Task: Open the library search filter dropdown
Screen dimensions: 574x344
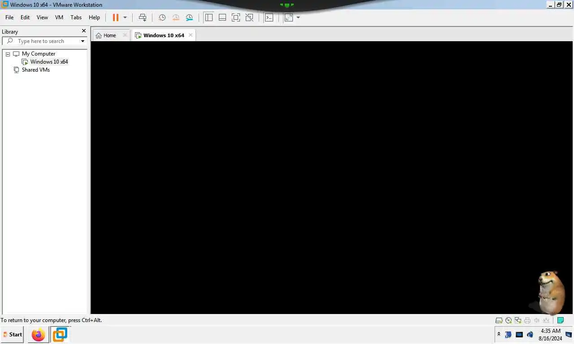Action: (x=83, y=41)
